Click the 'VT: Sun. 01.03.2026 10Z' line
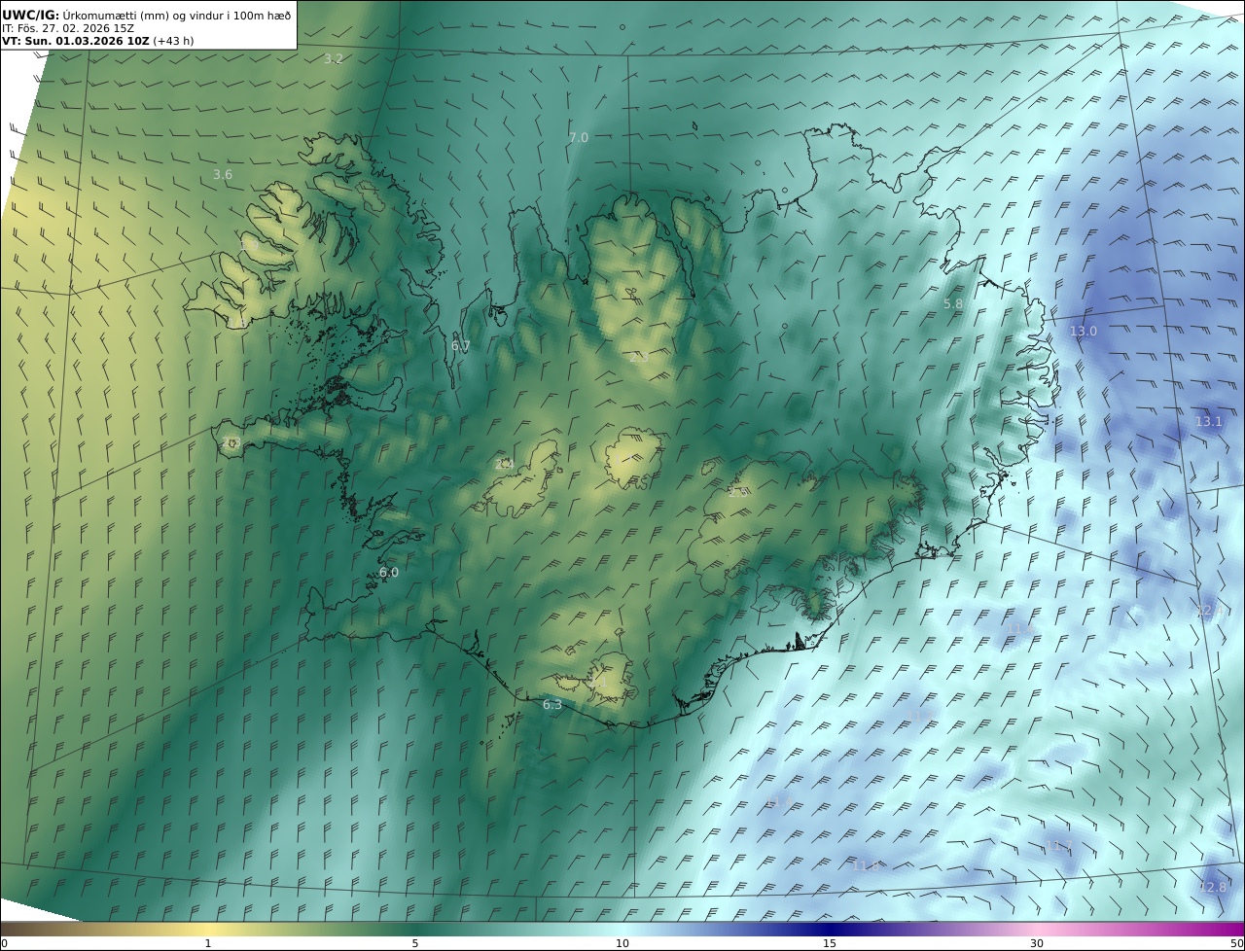The height and width of the screenshot is (951, 1245). (x=75, y=42)
